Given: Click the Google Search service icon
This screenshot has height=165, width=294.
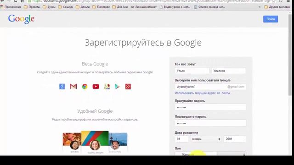Looking at the screenshot, I should [x=62, y=87].
